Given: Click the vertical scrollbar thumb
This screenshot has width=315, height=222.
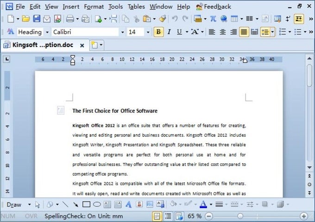Looking at the screenshot, I should pos(309,75).
